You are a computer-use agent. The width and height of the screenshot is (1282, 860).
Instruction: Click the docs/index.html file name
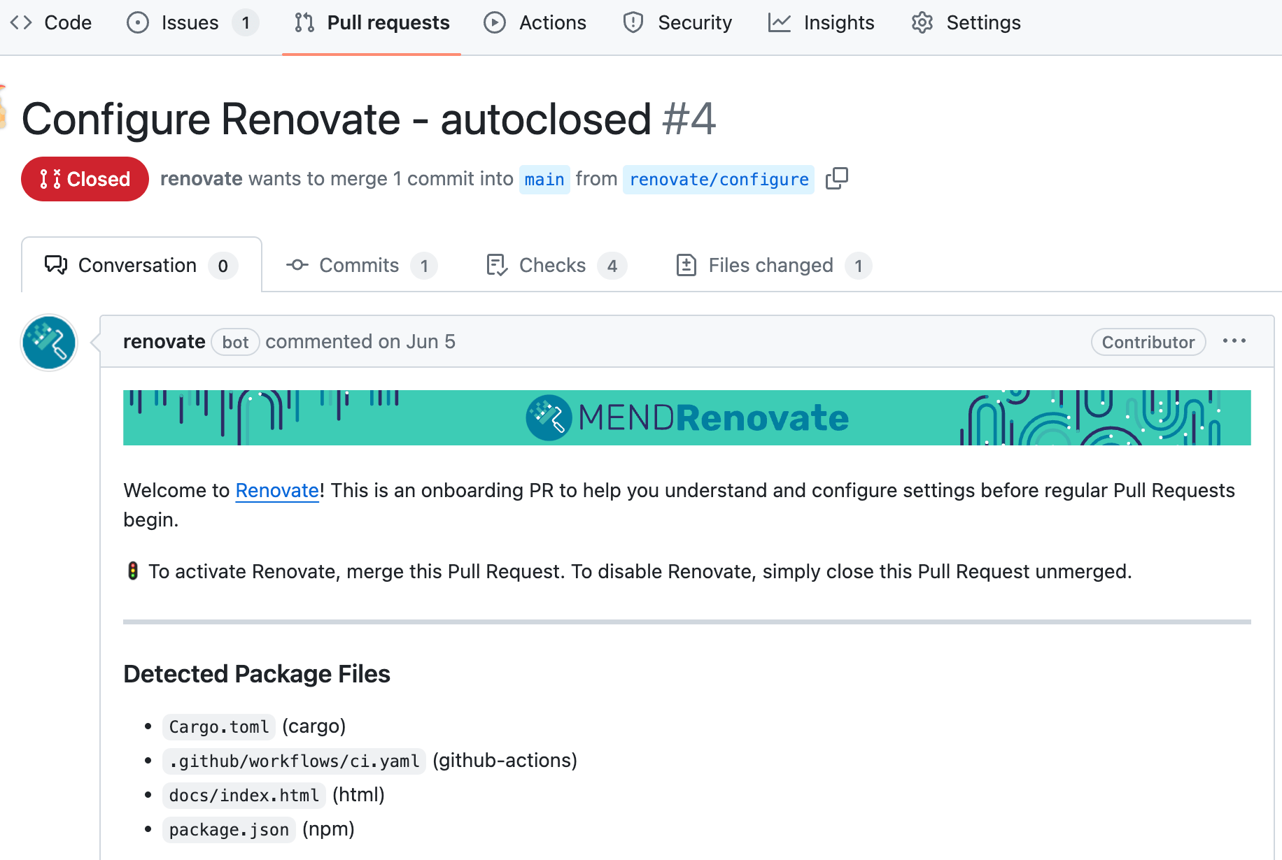(x=244, y=795)
